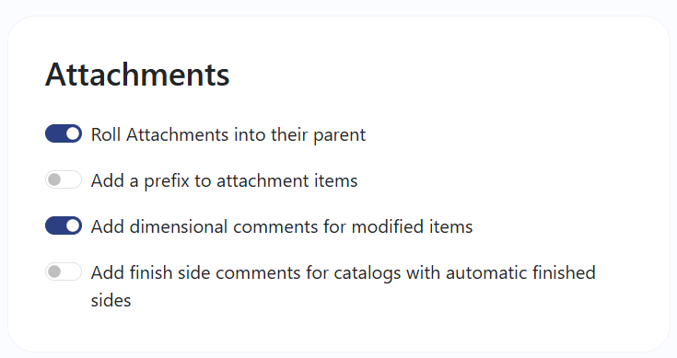Switch off the first blue Attachments toggle
Screen dimensions: 677x358
point(64,133)
